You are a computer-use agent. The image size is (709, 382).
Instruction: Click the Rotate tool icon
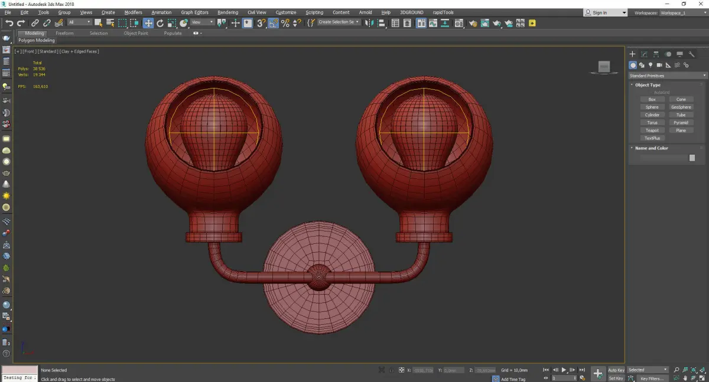160,23
